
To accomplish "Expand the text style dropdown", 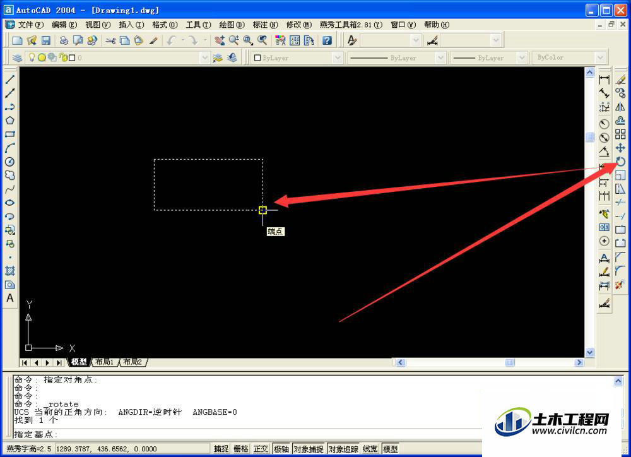I will (x=416, y=40).
